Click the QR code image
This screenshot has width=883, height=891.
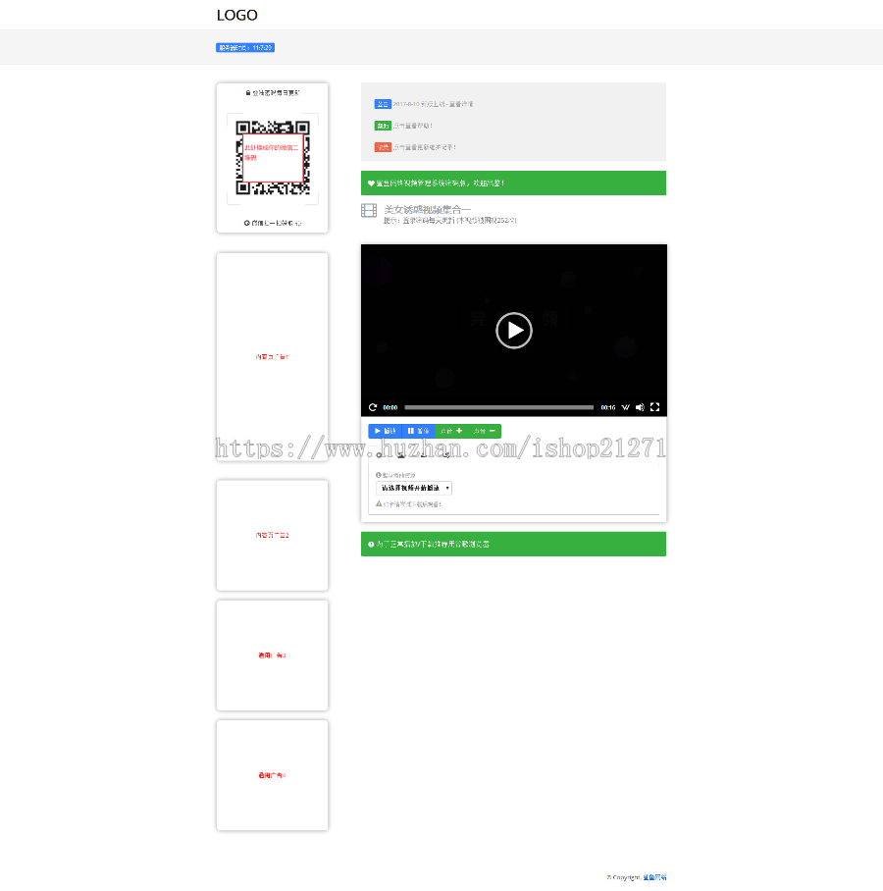point(273,157)
